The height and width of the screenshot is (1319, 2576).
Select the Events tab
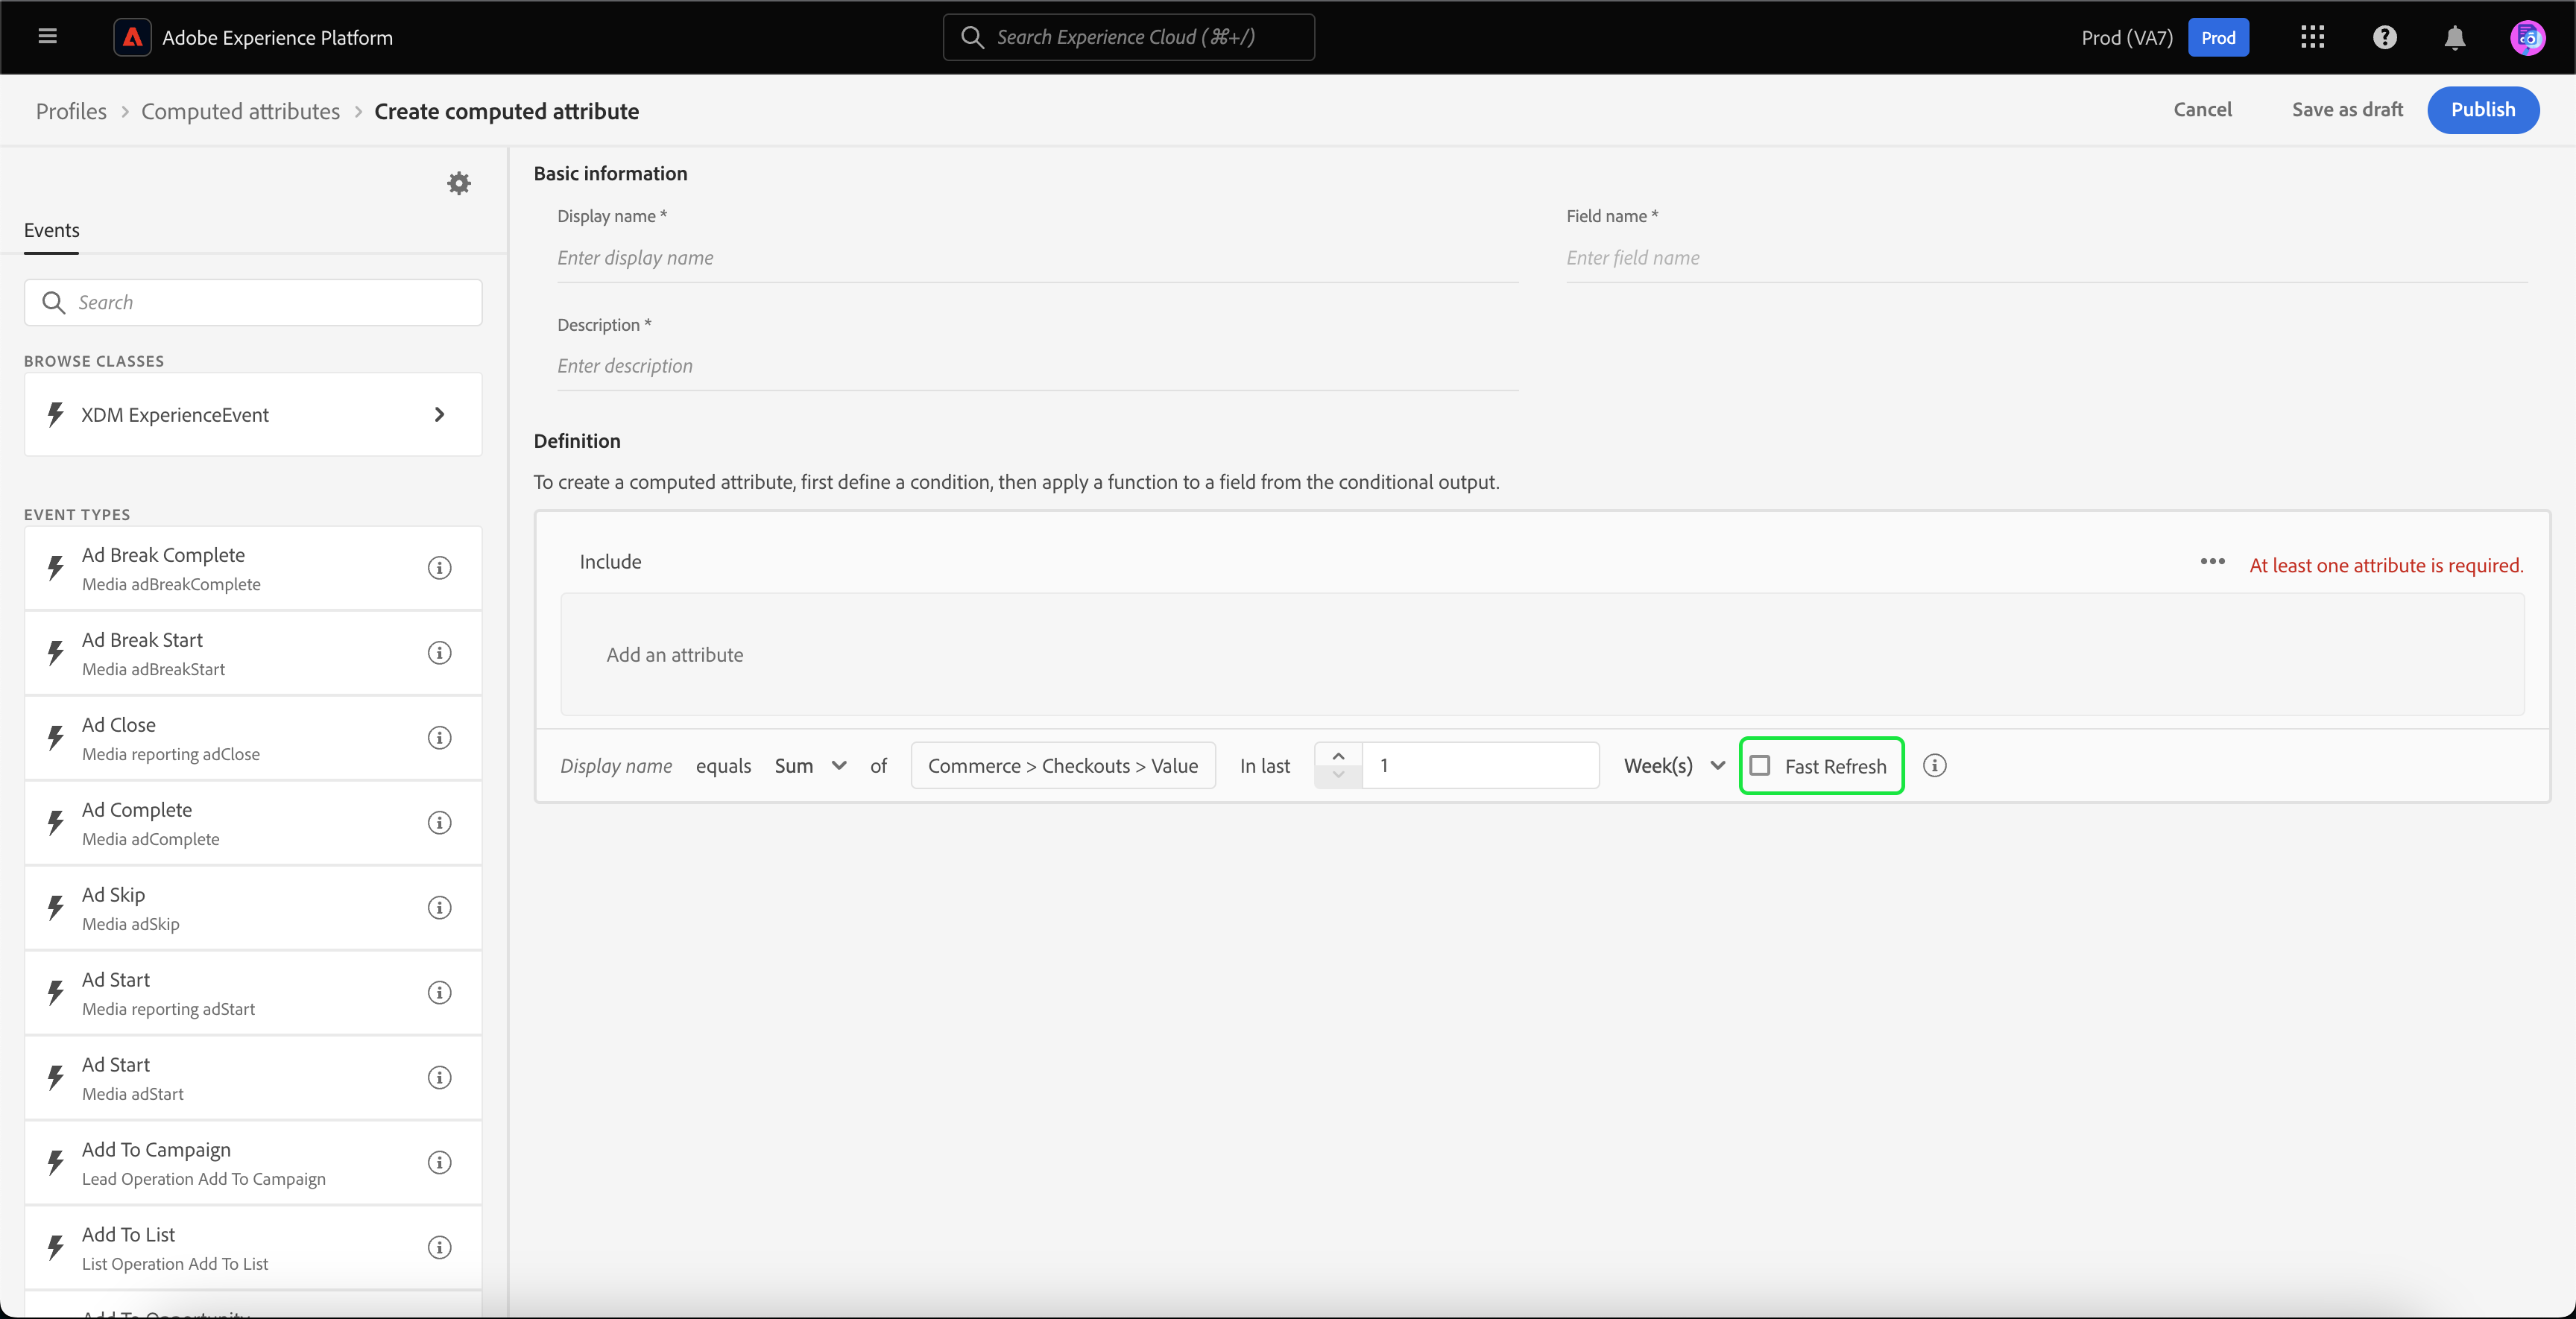(51, 231)
